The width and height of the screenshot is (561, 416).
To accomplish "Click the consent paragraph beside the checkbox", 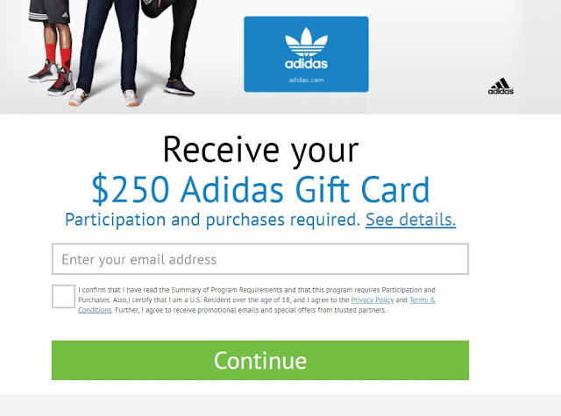I will click(257, 300).
